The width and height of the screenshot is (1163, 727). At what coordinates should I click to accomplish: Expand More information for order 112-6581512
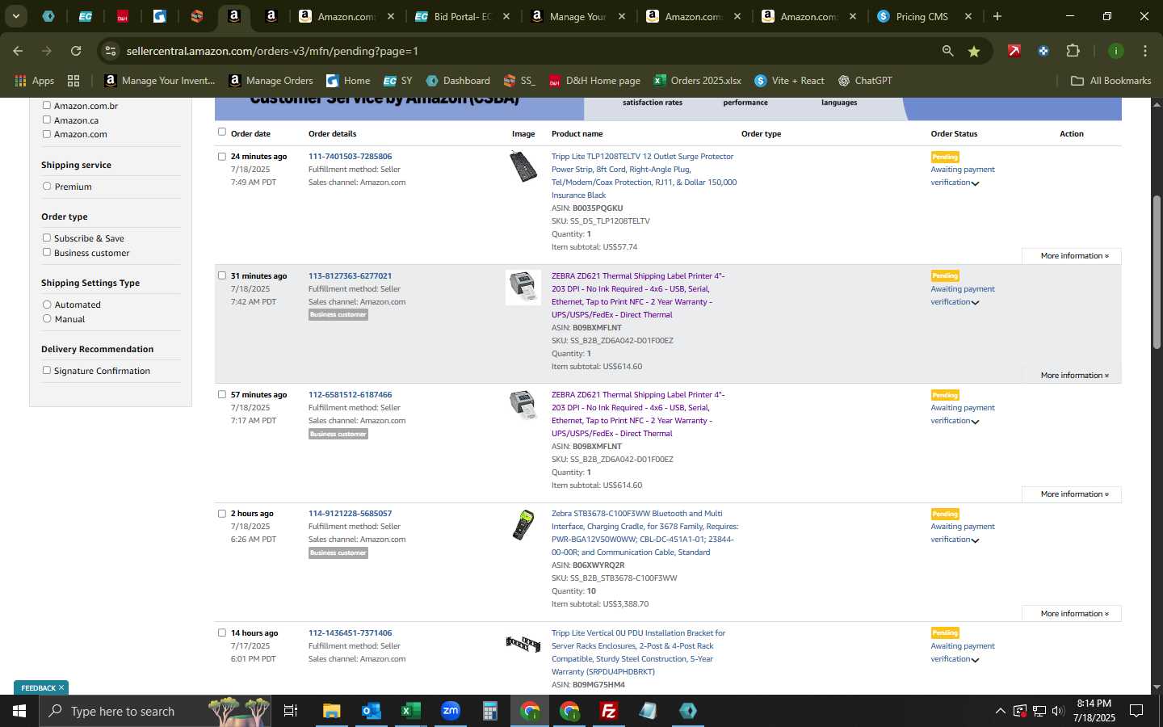tap(1071, 494)
